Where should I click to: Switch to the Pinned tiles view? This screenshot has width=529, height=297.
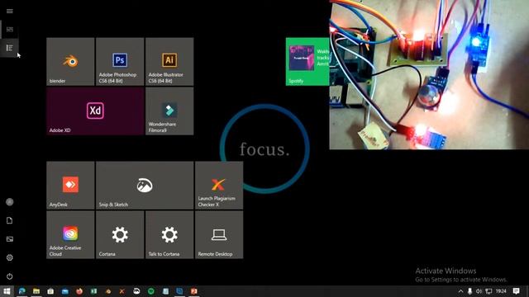[x=9, y=30]
